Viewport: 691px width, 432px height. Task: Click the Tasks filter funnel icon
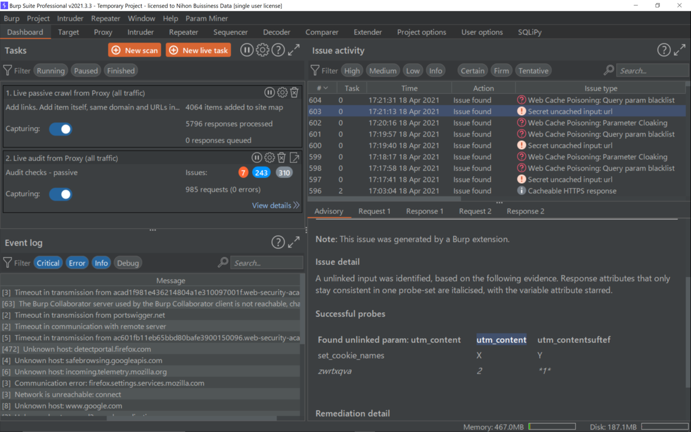click(x=7, y=70)
